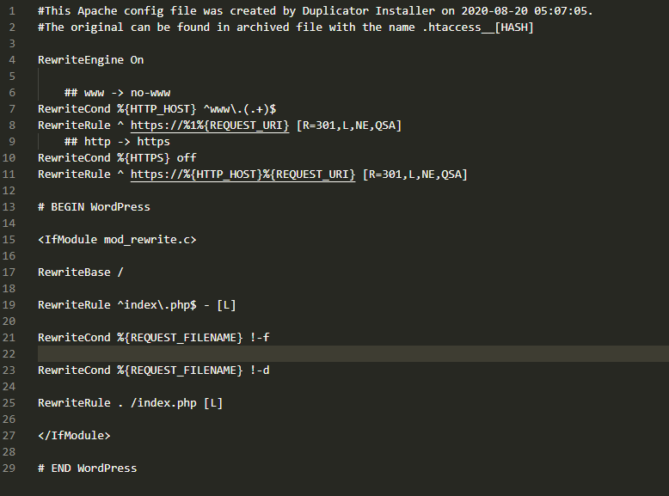Click the '</IfModule>' closing tag
Screen dimensions: 669x496
74,436
